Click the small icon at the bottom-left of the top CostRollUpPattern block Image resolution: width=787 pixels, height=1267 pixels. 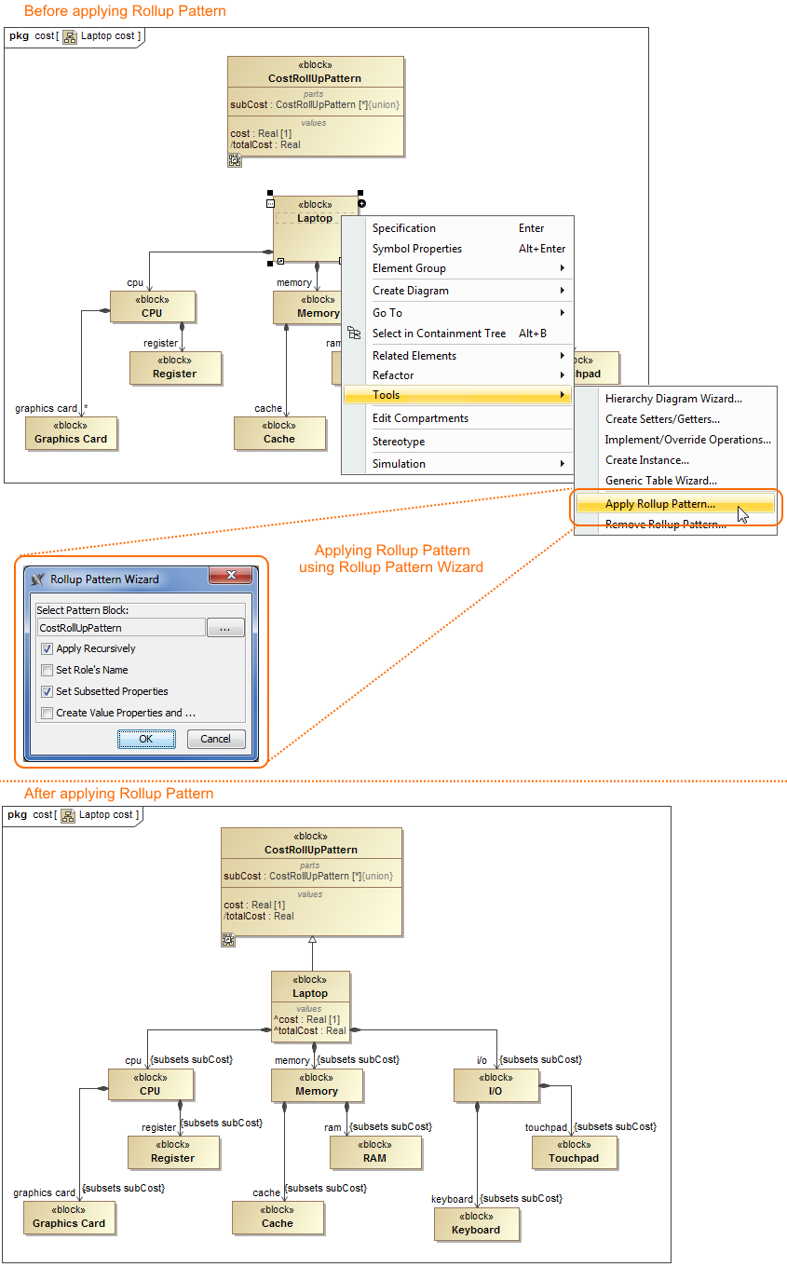click(235, 161)
